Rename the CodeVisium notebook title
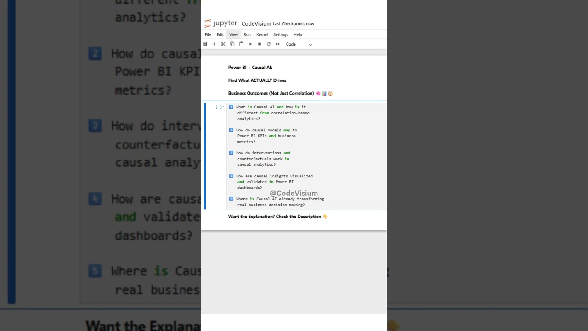This screenshot has width=588, height=331. click(x=256, y=23)
